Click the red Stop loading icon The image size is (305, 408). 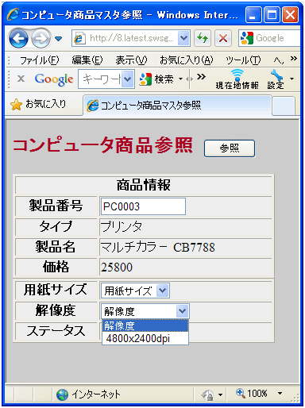tap(223, 38)
